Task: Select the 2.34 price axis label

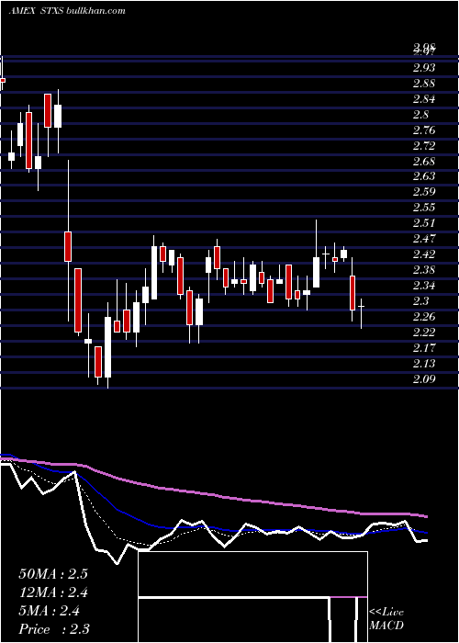Action: pos(424,285)
